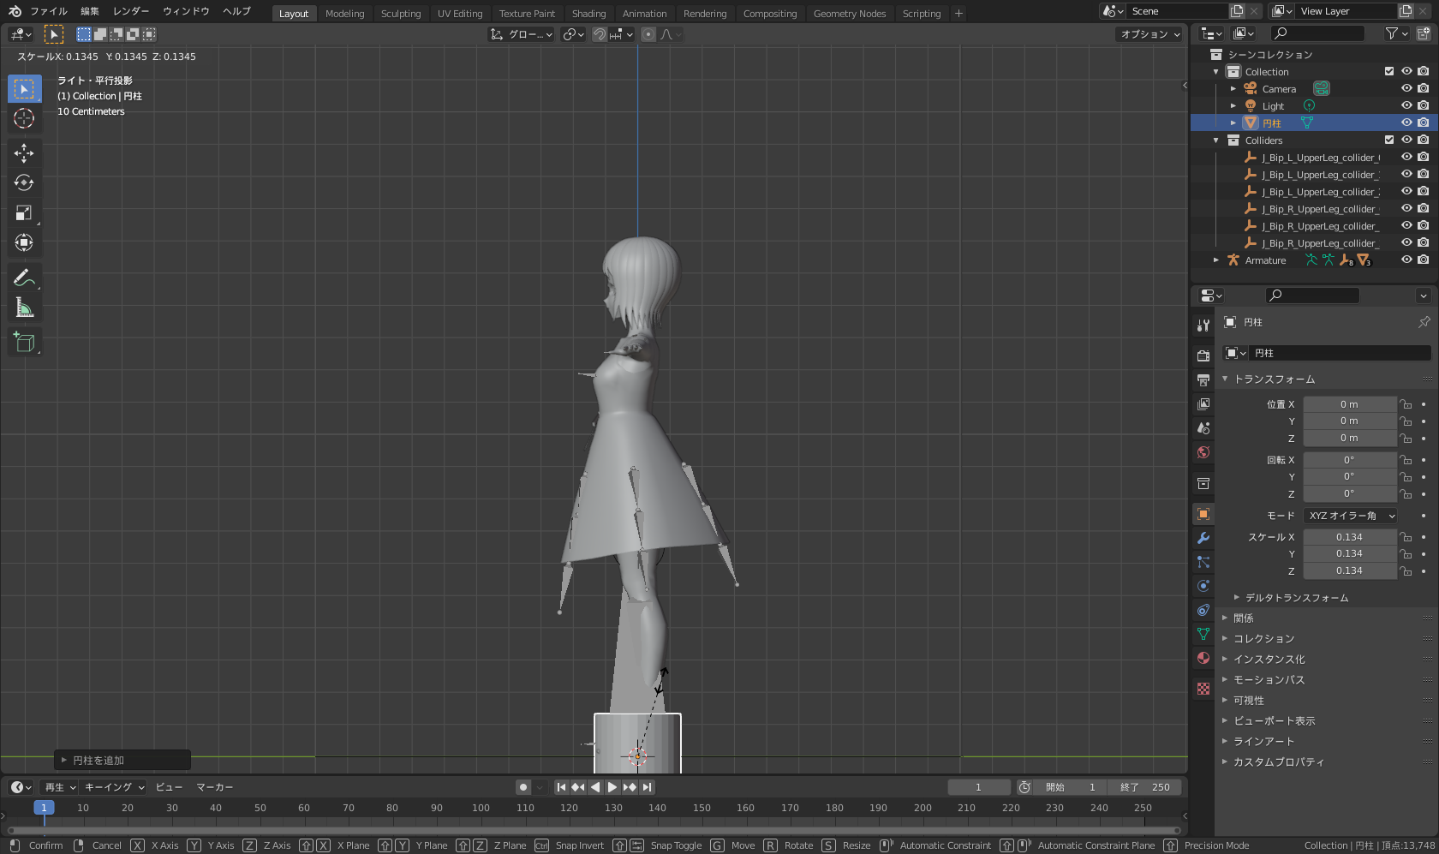Open the Material properties tab
This screenshot has height=854, width=1439.
[1203, 658]
